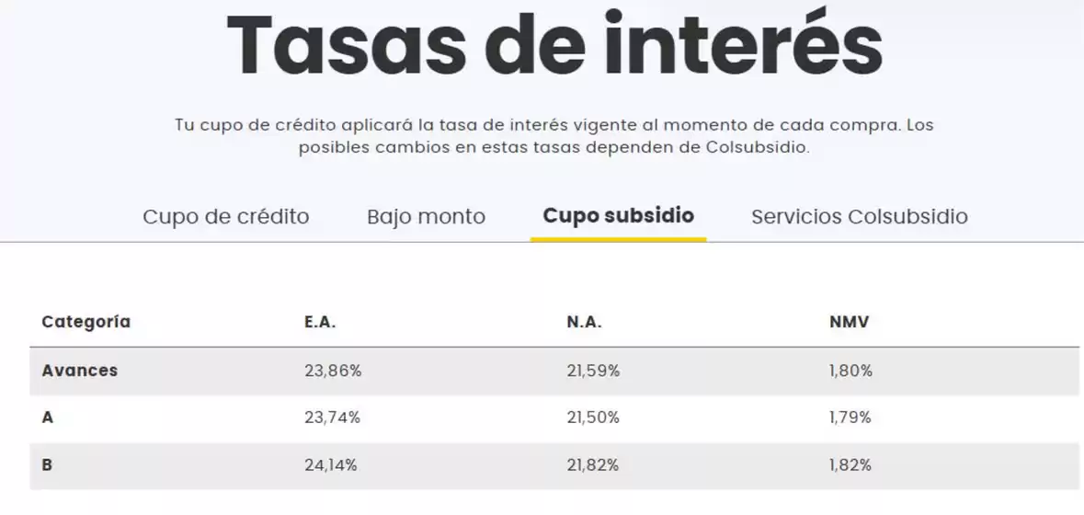Image resolution: width=1084 pixels, height=515 pixels.
Task: Click the 21,59% N.A. value
Action: (593, 371)
